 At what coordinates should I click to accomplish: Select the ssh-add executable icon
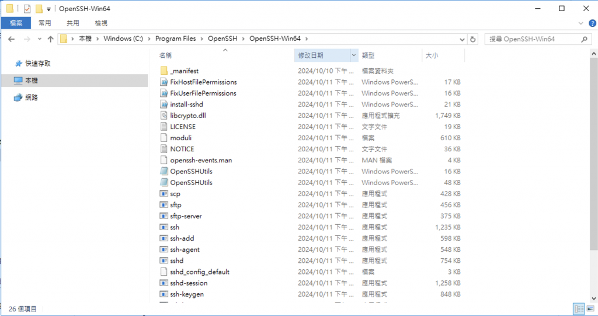[x=164, y=238]
